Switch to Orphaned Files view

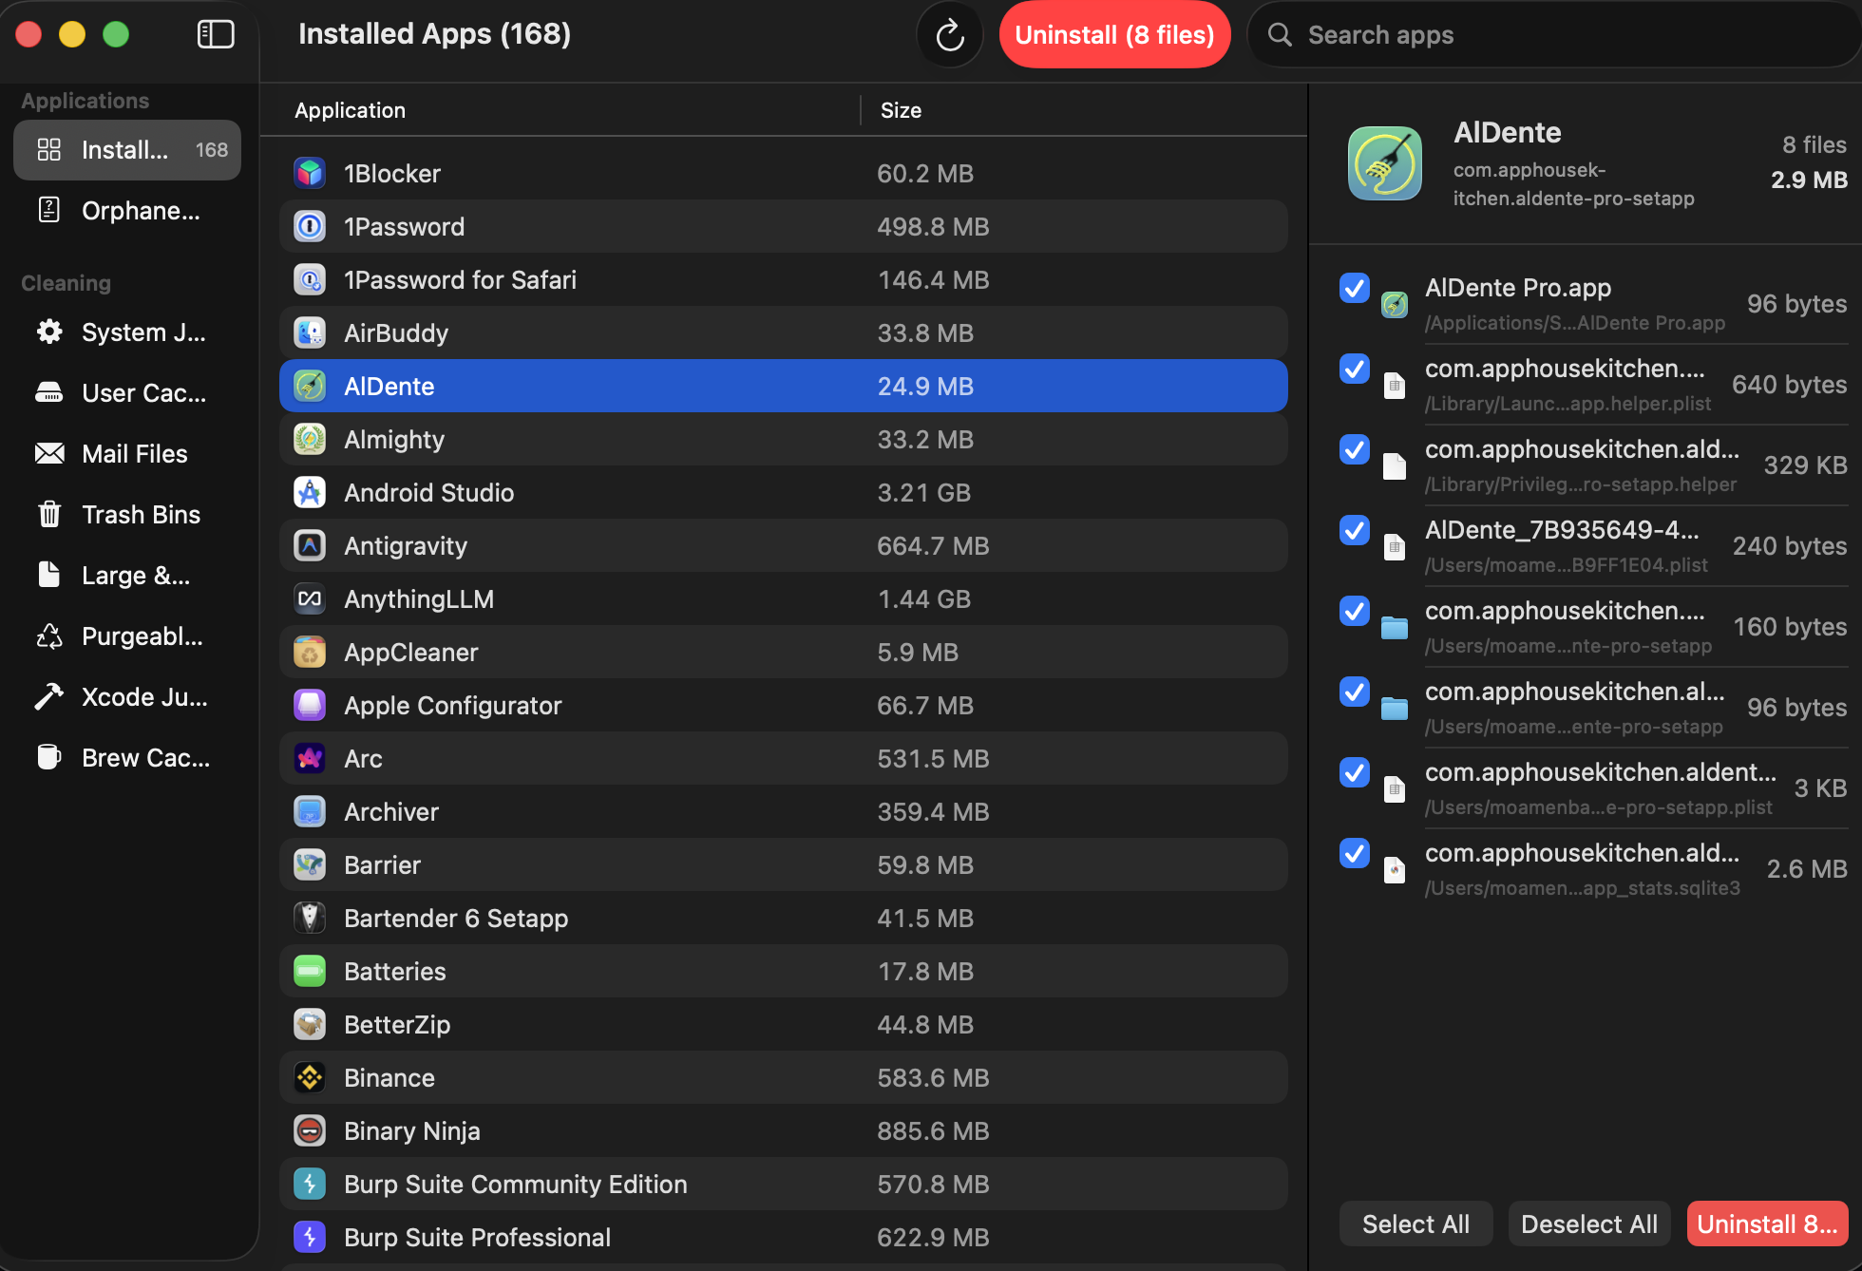tap(126, 210)
